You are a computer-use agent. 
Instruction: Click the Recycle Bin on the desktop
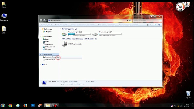(x=188, y=94)
